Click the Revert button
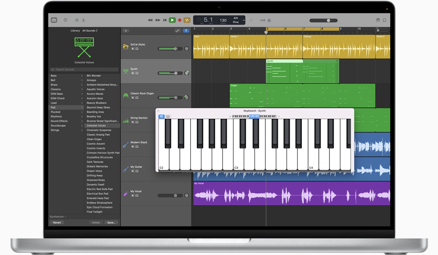Screen dimensions: 438x255 click(x=57, y=222)
